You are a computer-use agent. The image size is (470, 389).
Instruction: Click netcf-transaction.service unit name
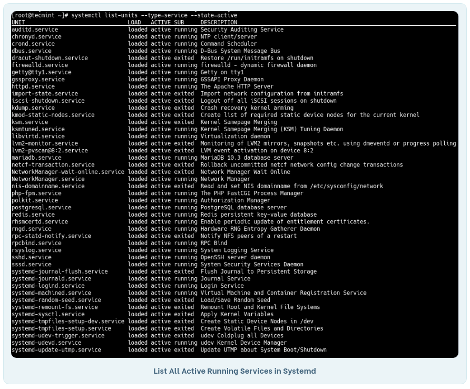click(53, 165)
